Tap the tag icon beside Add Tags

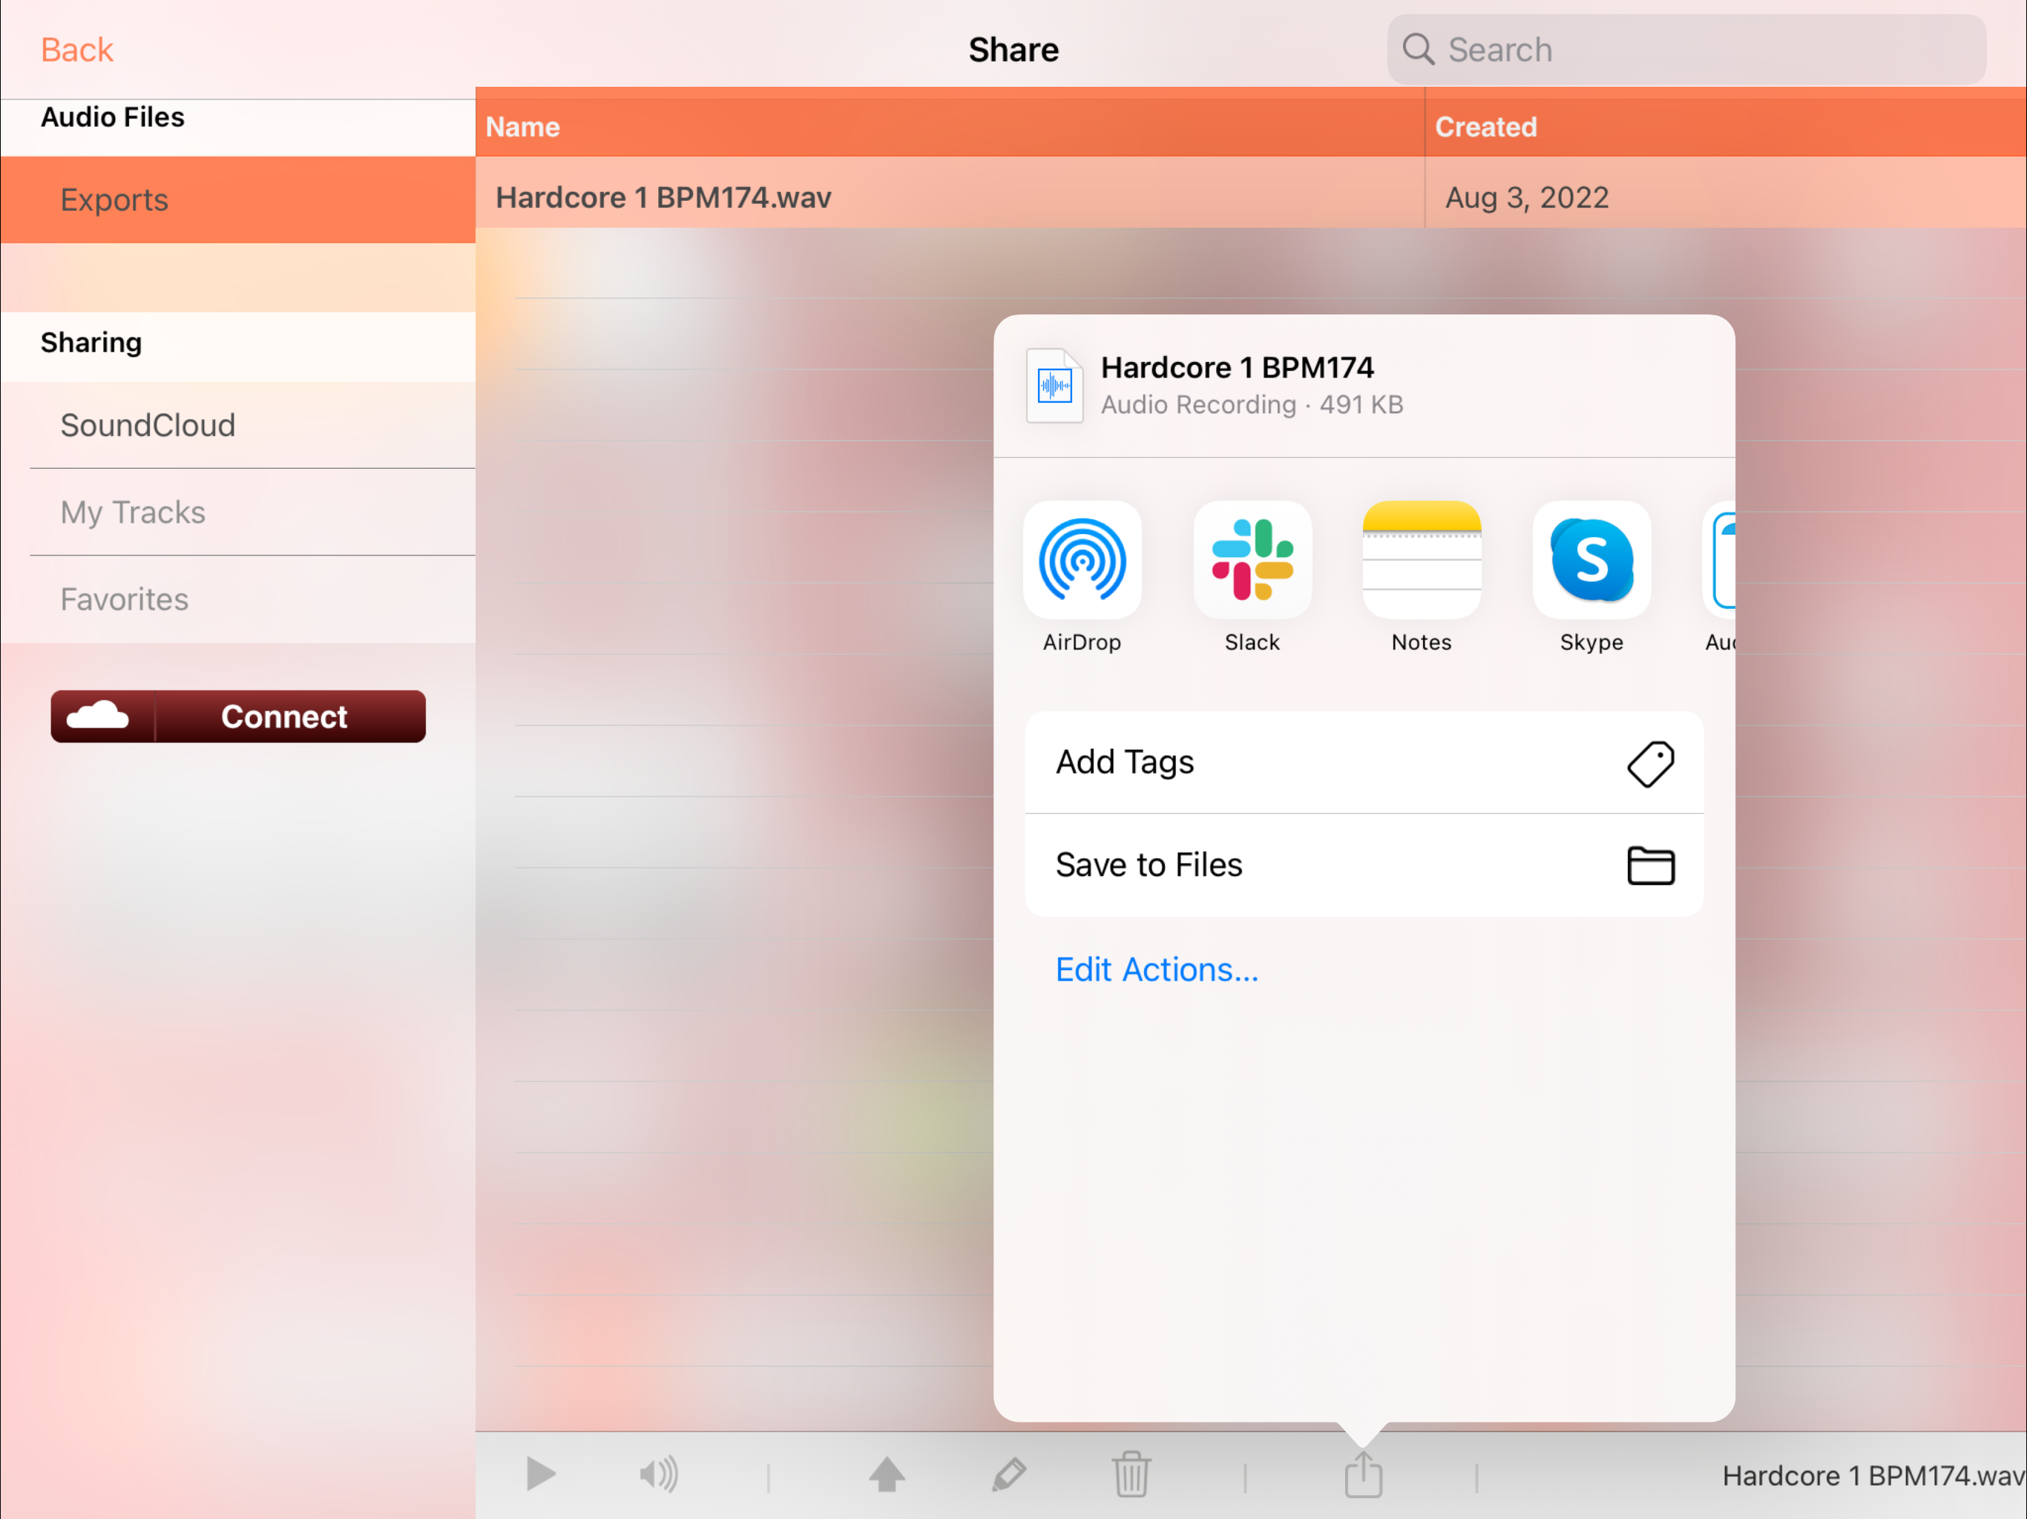pos(1650,763)
